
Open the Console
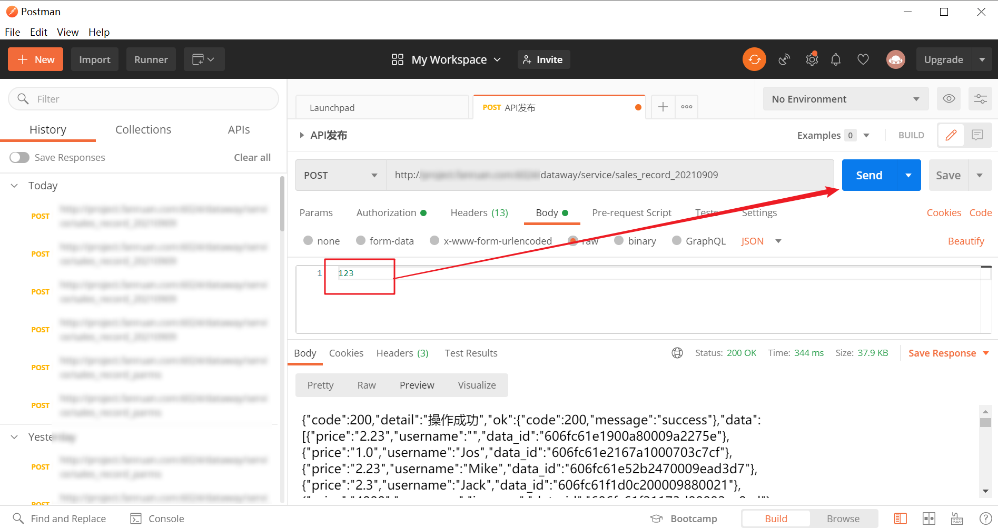click(157, 518)
